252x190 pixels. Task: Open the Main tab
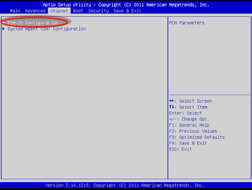[x=15, y=11]
